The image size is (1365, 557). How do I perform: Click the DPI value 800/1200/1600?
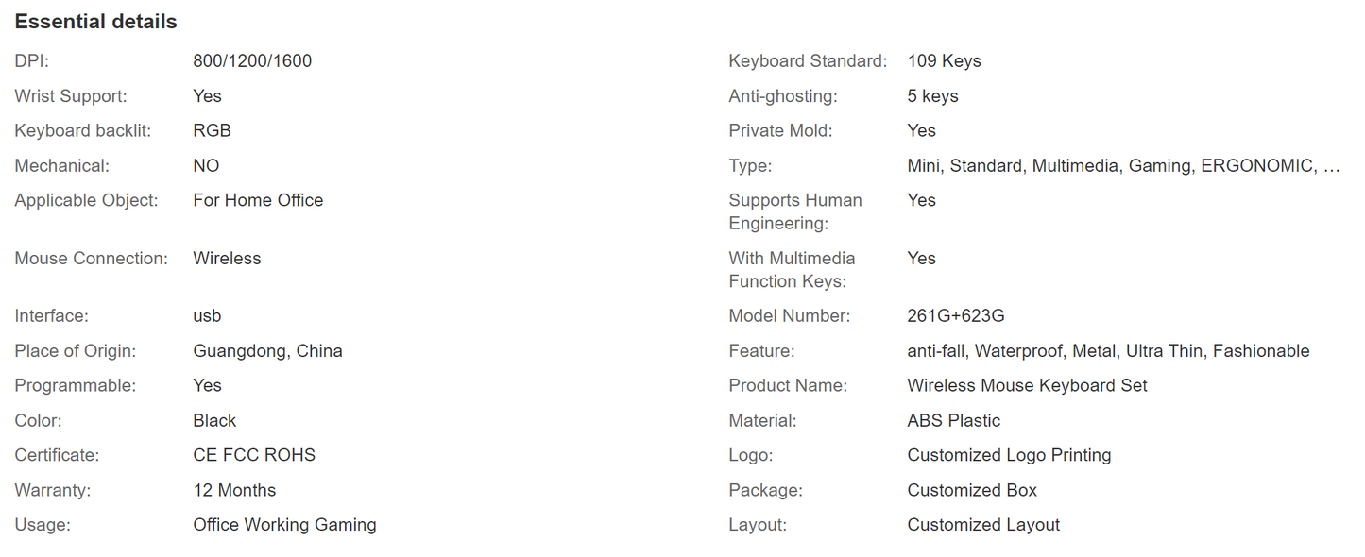point(252,61)
